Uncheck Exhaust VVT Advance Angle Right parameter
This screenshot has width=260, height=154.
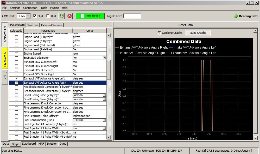coord(16,83)
